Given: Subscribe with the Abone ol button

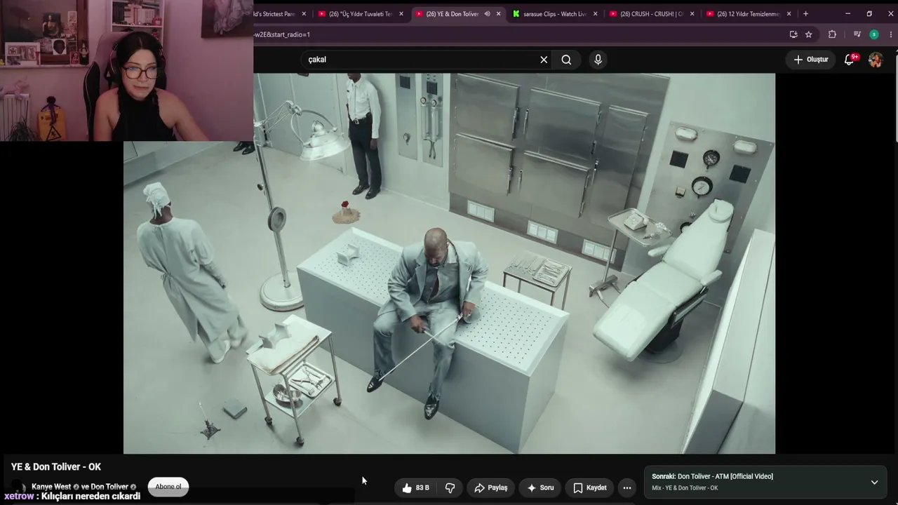Looking at the screenshot, I should pyautogui.click(x=168, y=487).
